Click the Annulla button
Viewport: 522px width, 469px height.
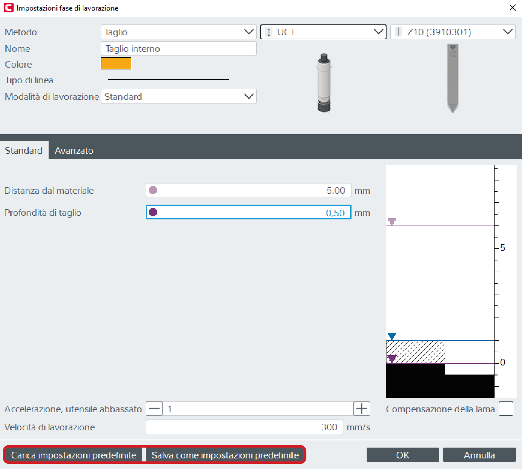coord(479,455)
